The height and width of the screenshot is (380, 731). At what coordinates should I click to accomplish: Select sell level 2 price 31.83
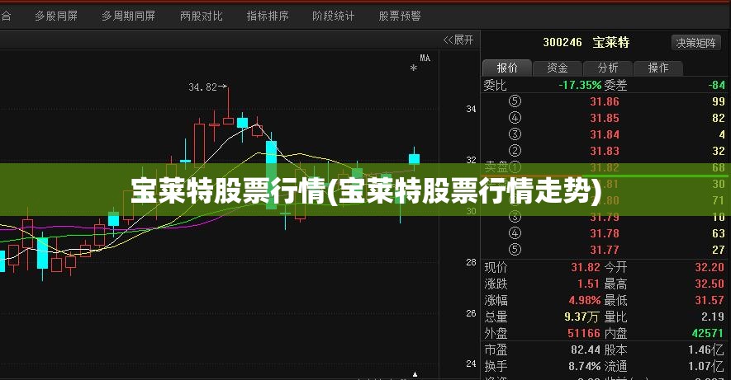click(605, 151)
